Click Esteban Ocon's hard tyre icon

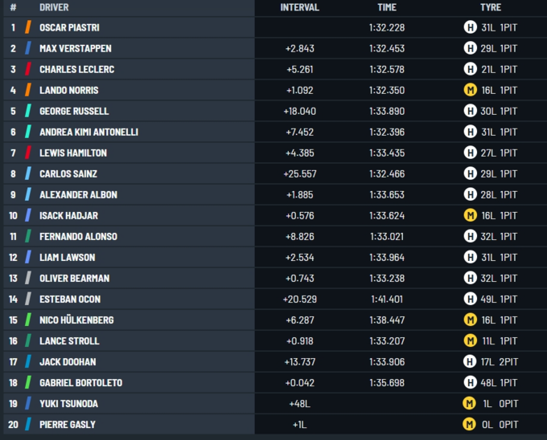470,299
